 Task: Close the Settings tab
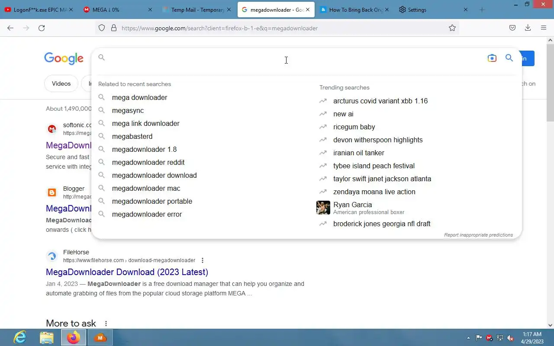coord(466,10)
